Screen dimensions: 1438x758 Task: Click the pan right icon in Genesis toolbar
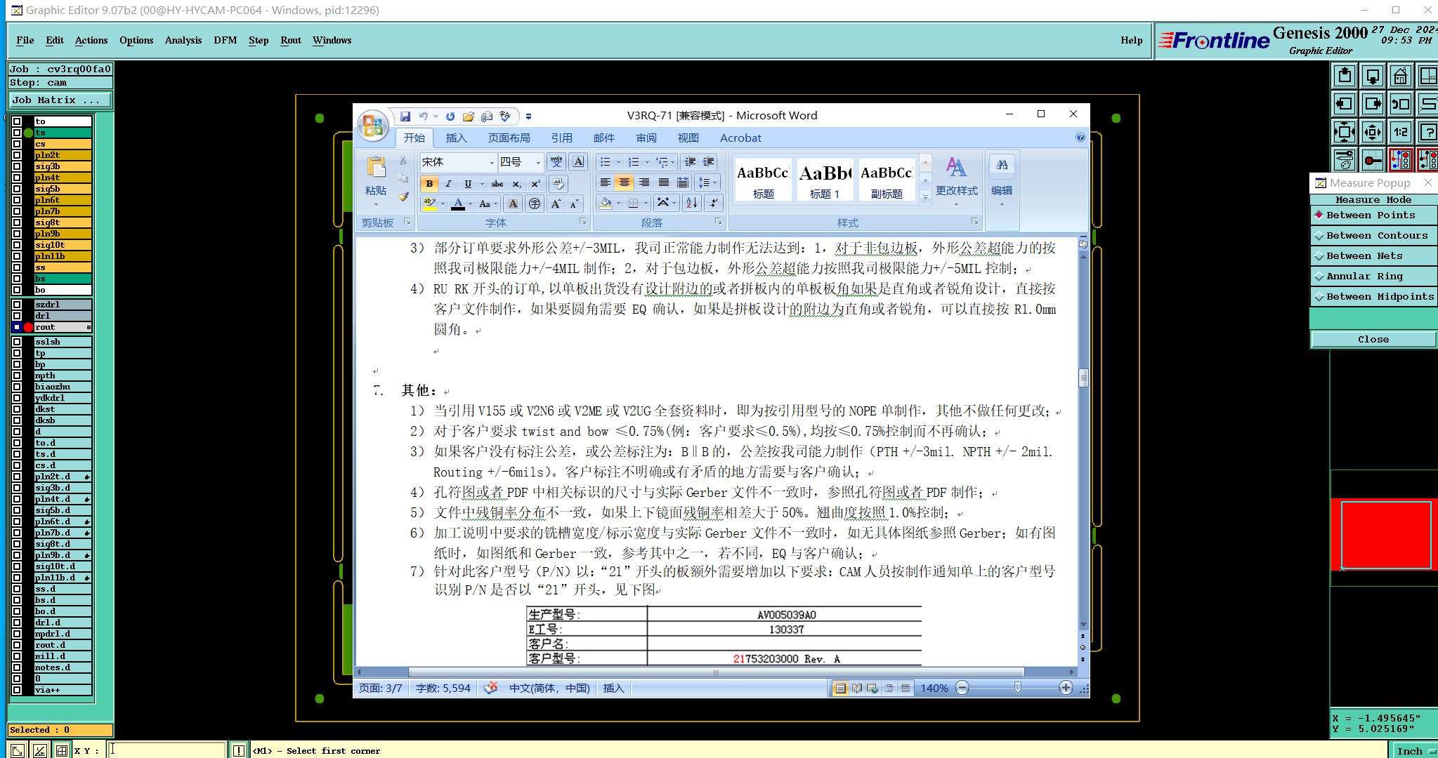tap(1372, 104)
